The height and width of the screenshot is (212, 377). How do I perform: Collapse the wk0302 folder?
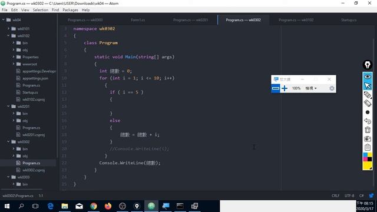[8, 141]
